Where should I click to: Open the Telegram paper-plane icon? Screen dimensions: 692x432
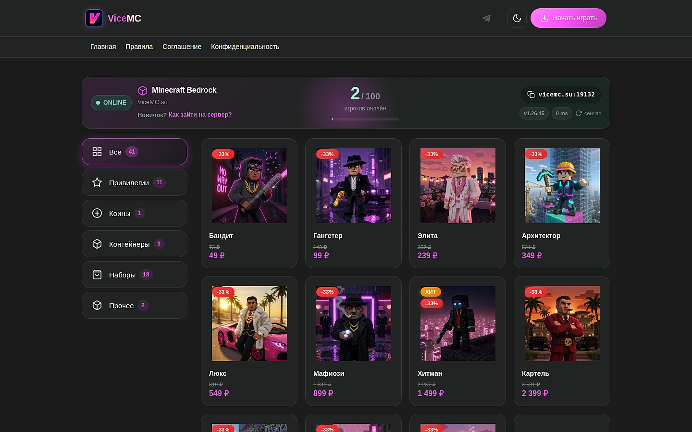[x=486, y=18]
